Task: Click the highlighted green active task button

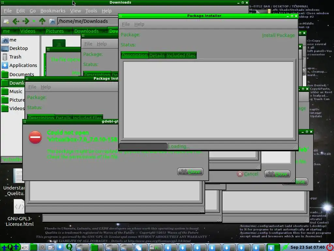Action: click(273, 248)
